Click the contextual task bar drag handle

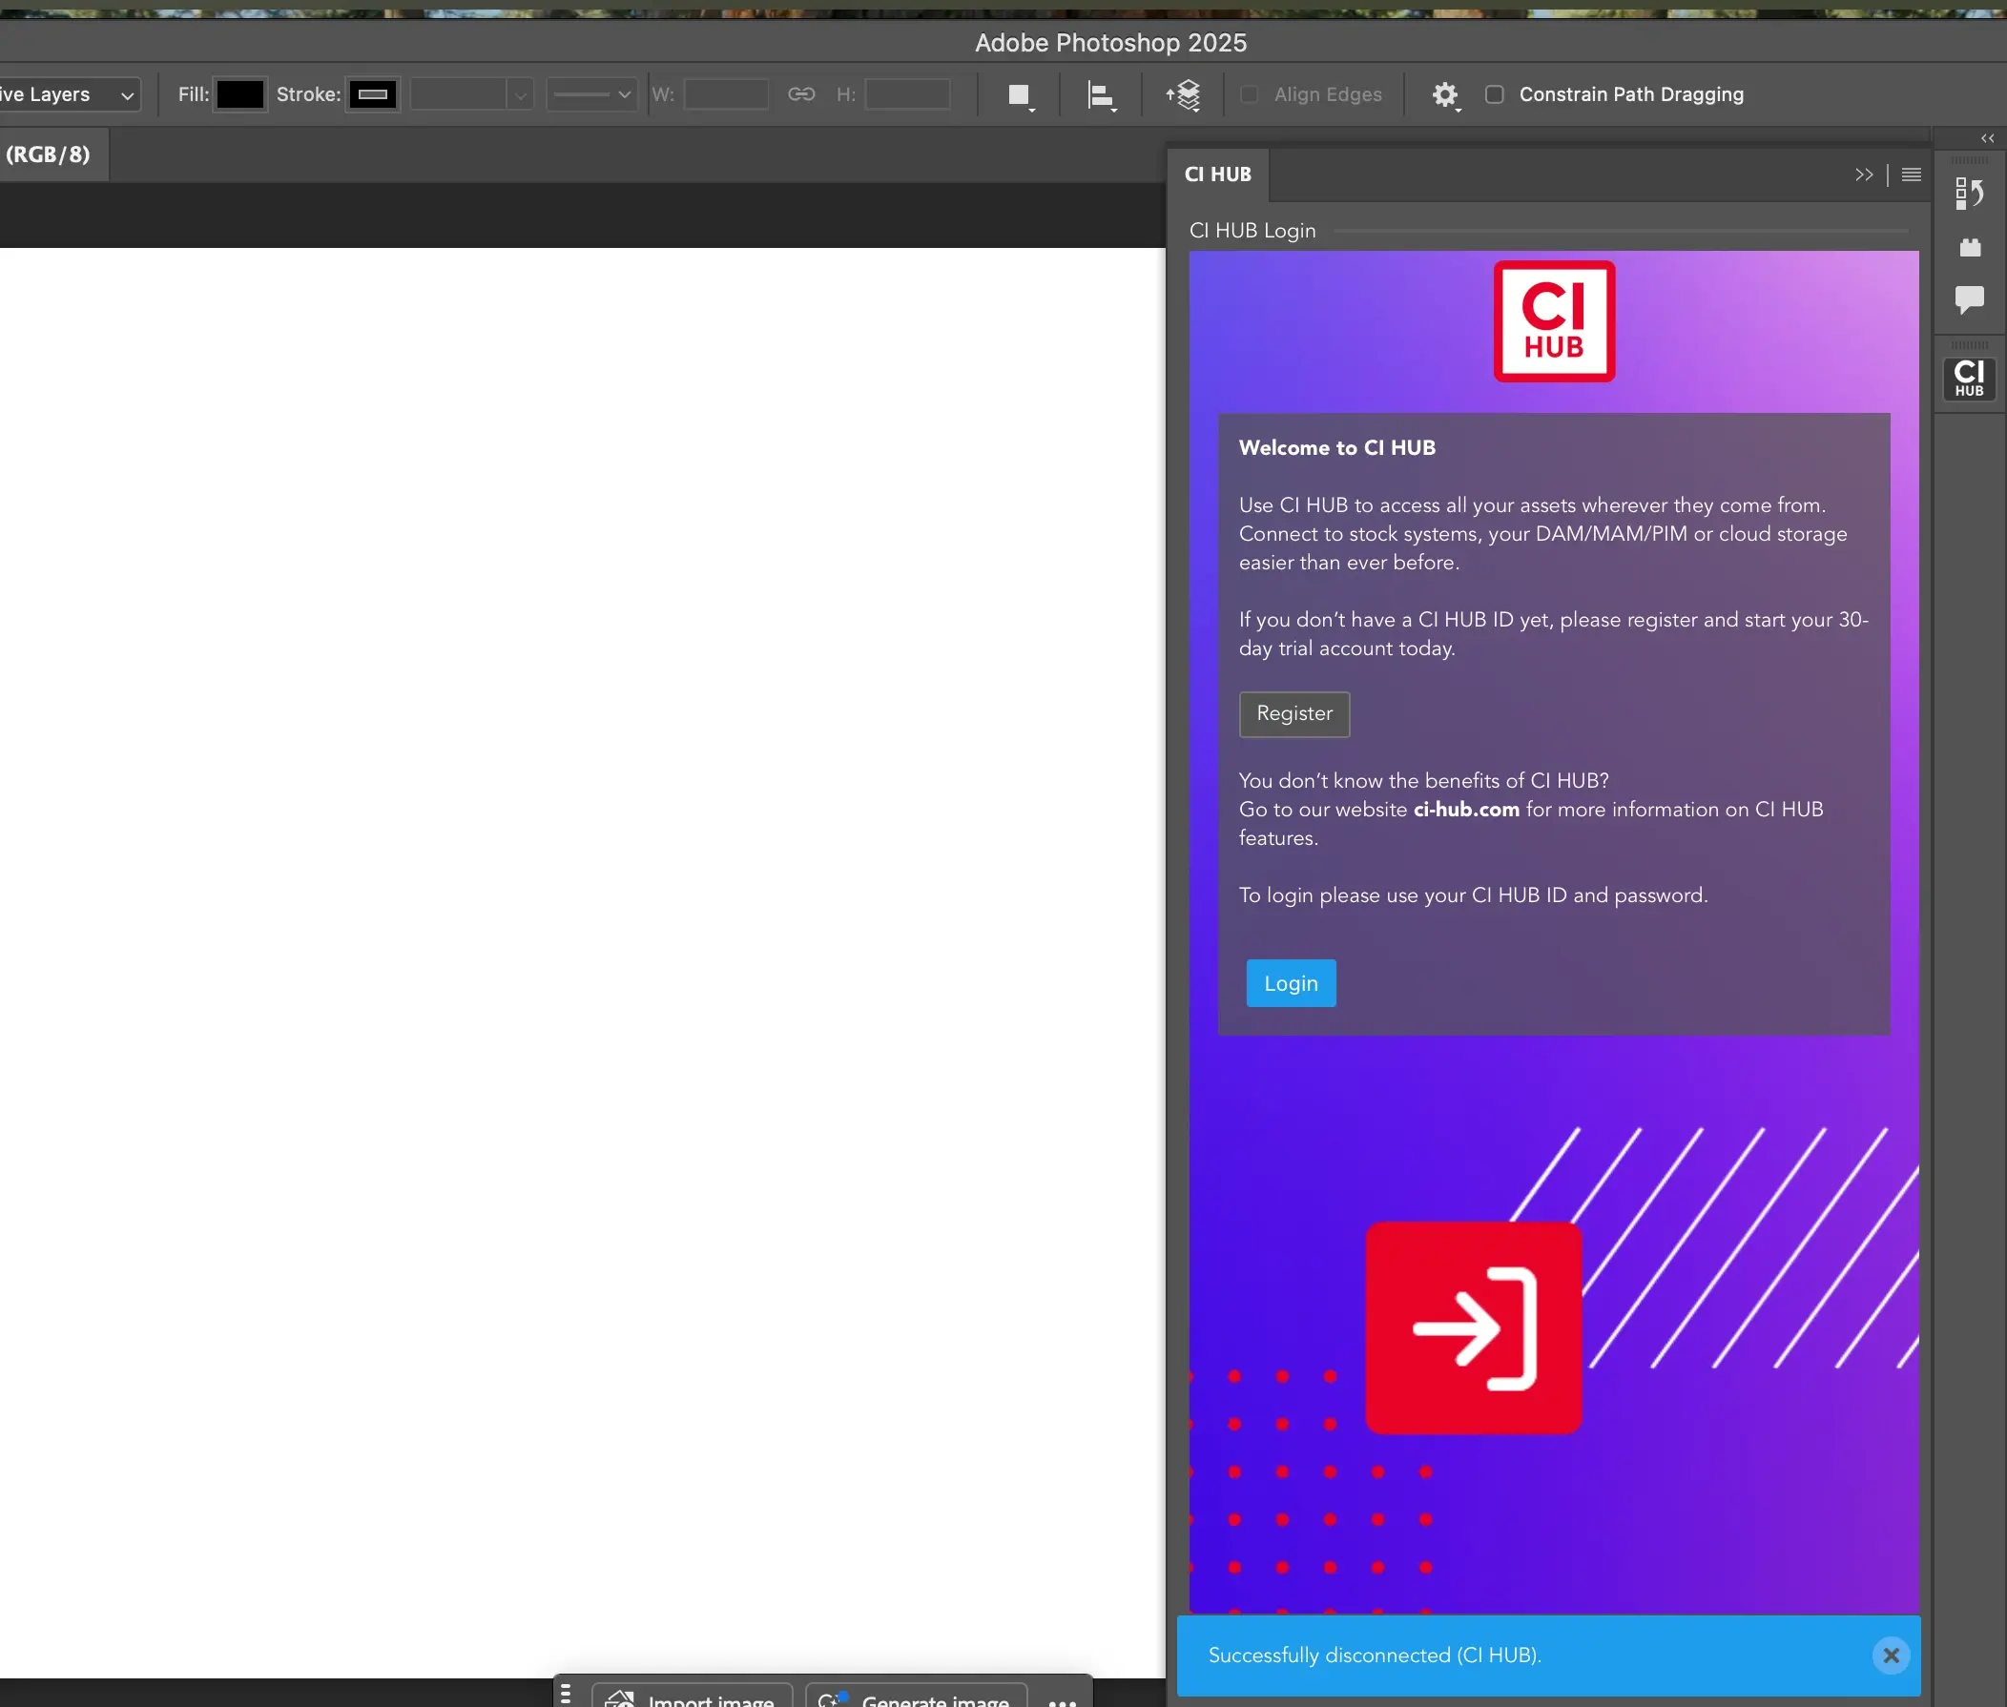click(566, 1695)
